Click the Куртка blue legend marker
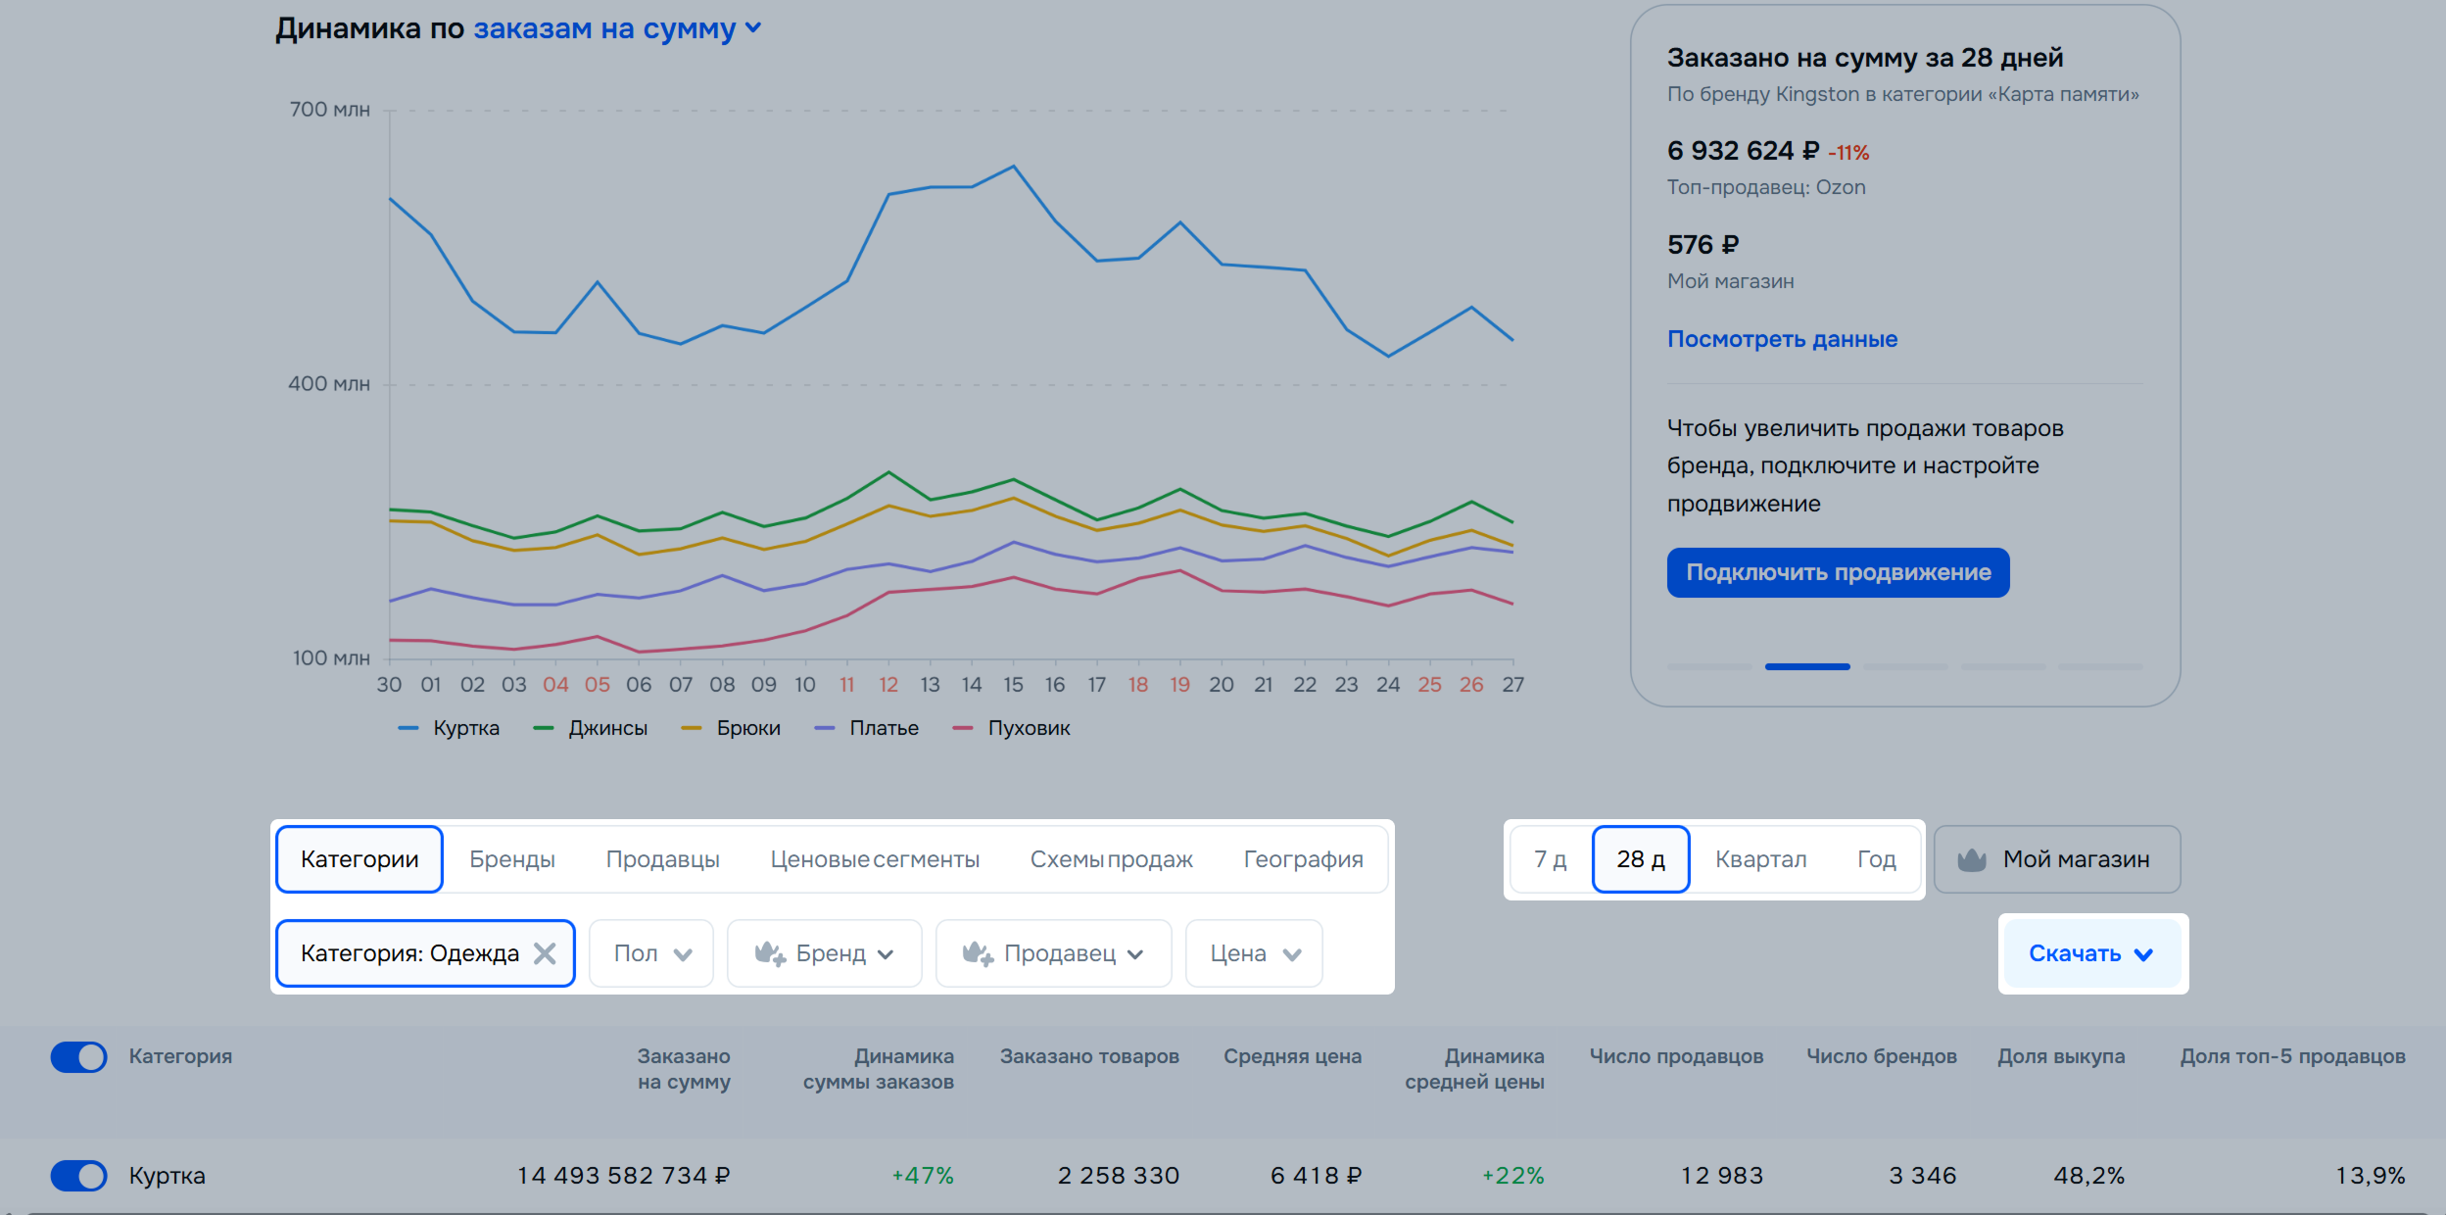This screenshot has width=2446, height=1215. coord(408,728)
